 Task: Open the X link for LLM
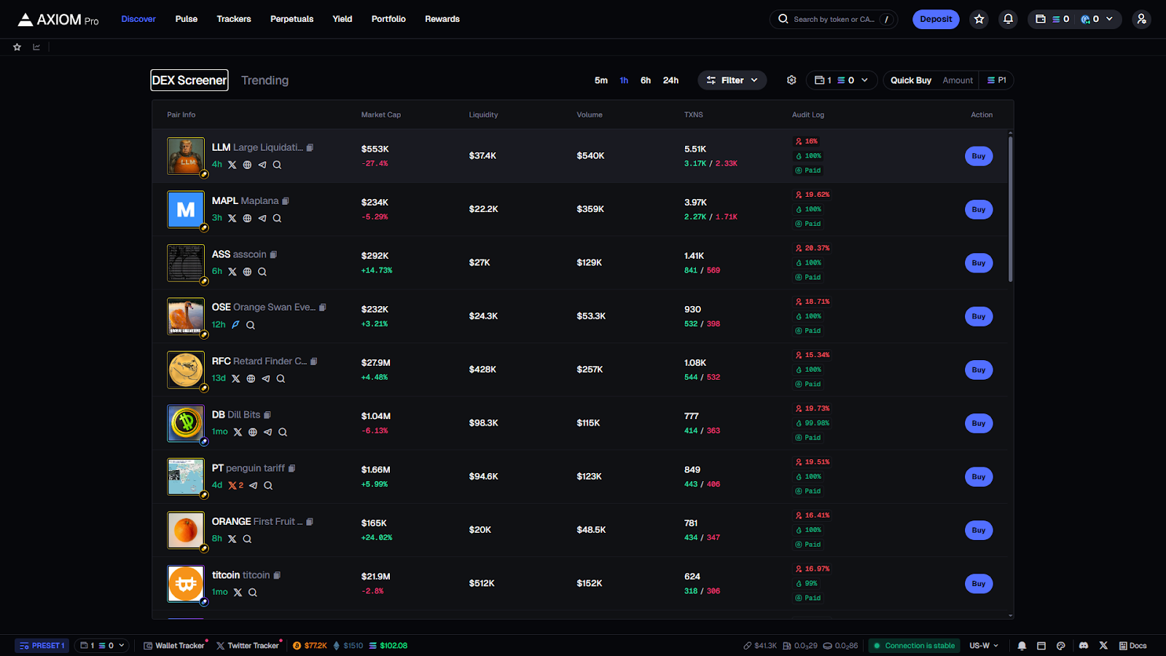click(232, 165)
